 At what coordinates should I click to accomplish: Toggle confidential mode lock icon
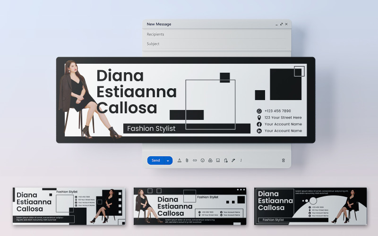[226, 160]
